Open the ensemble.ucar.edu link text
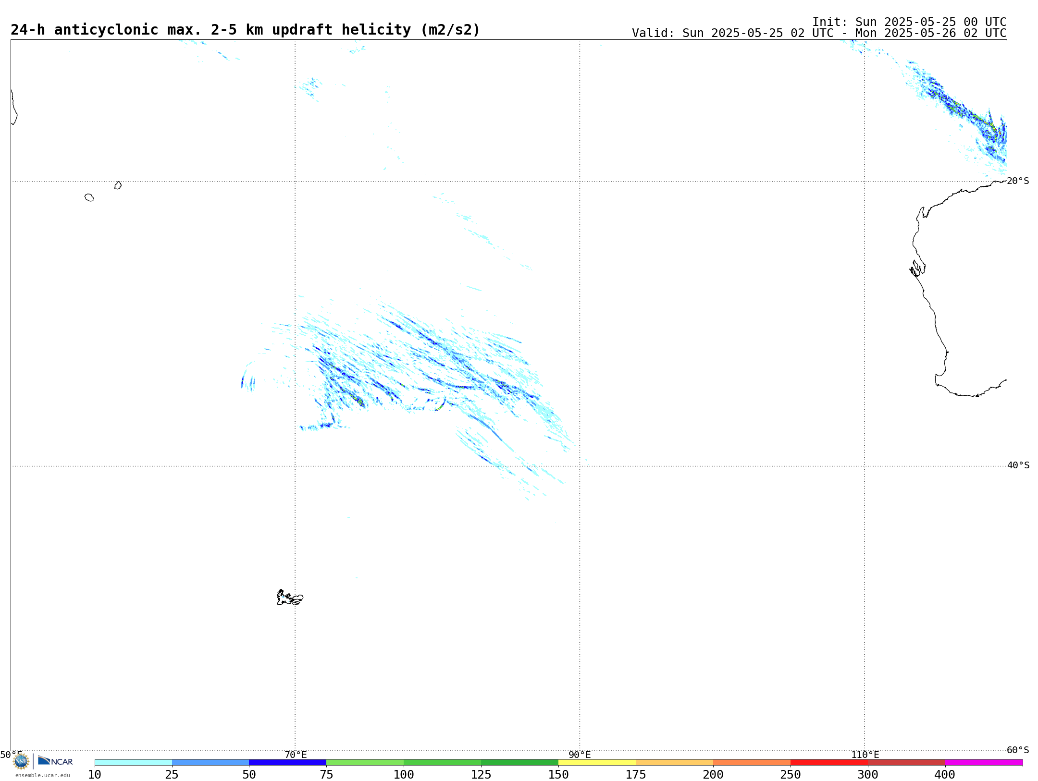 point(43,775)
